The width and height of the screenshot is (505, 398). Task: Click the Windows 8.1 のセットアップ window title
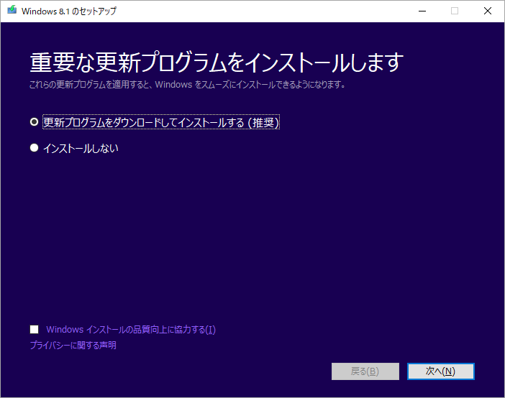click(69, 11)
